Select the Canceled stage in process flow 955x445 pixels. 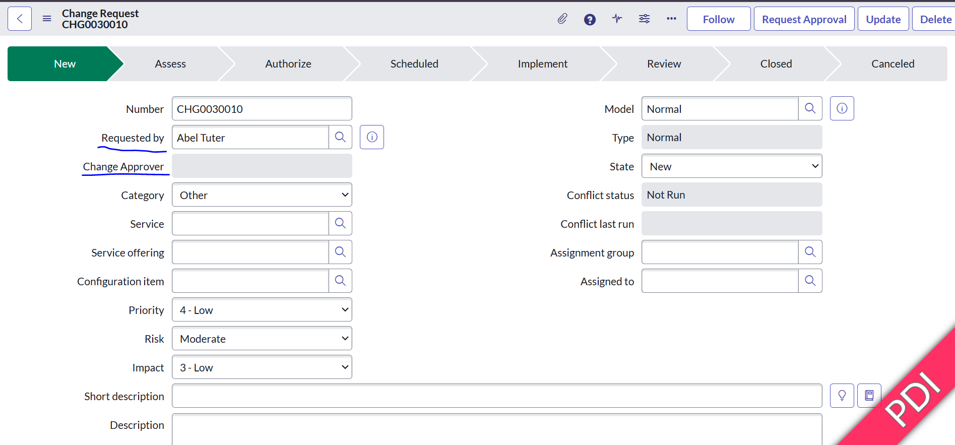click(893, 63)
